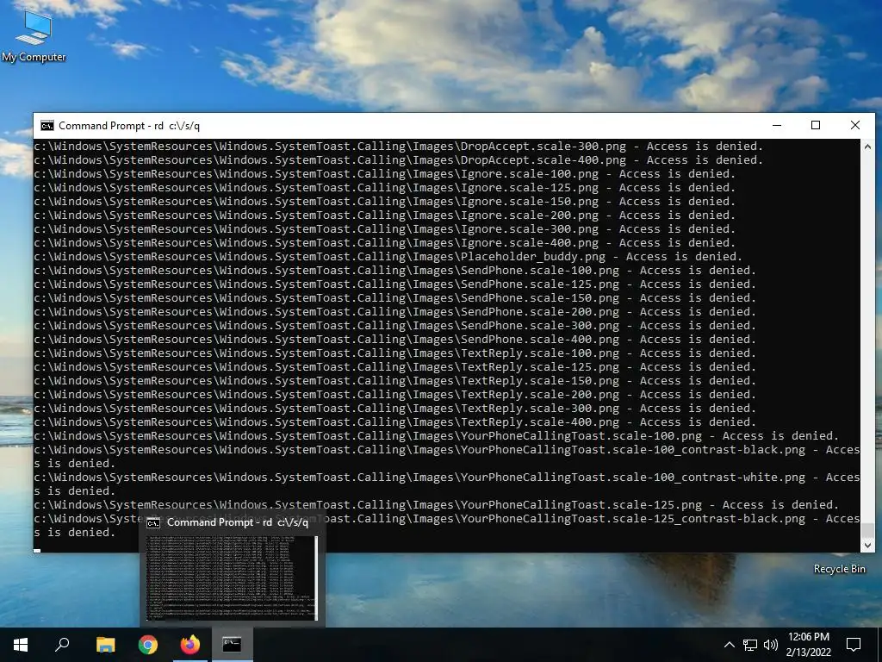Screen dimensions: 882x662
Task: Open the network status tray icon
Action: pyautogui.click(x=750, y=645)
